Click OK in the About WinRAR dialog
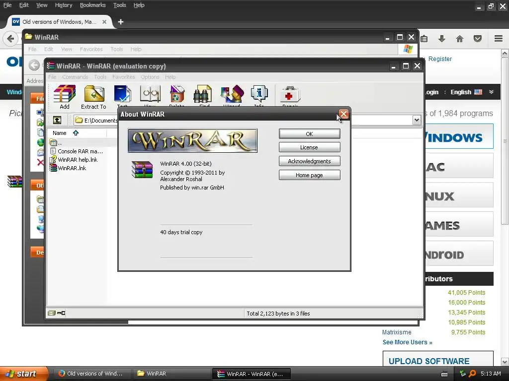 (x=309, y=134)
